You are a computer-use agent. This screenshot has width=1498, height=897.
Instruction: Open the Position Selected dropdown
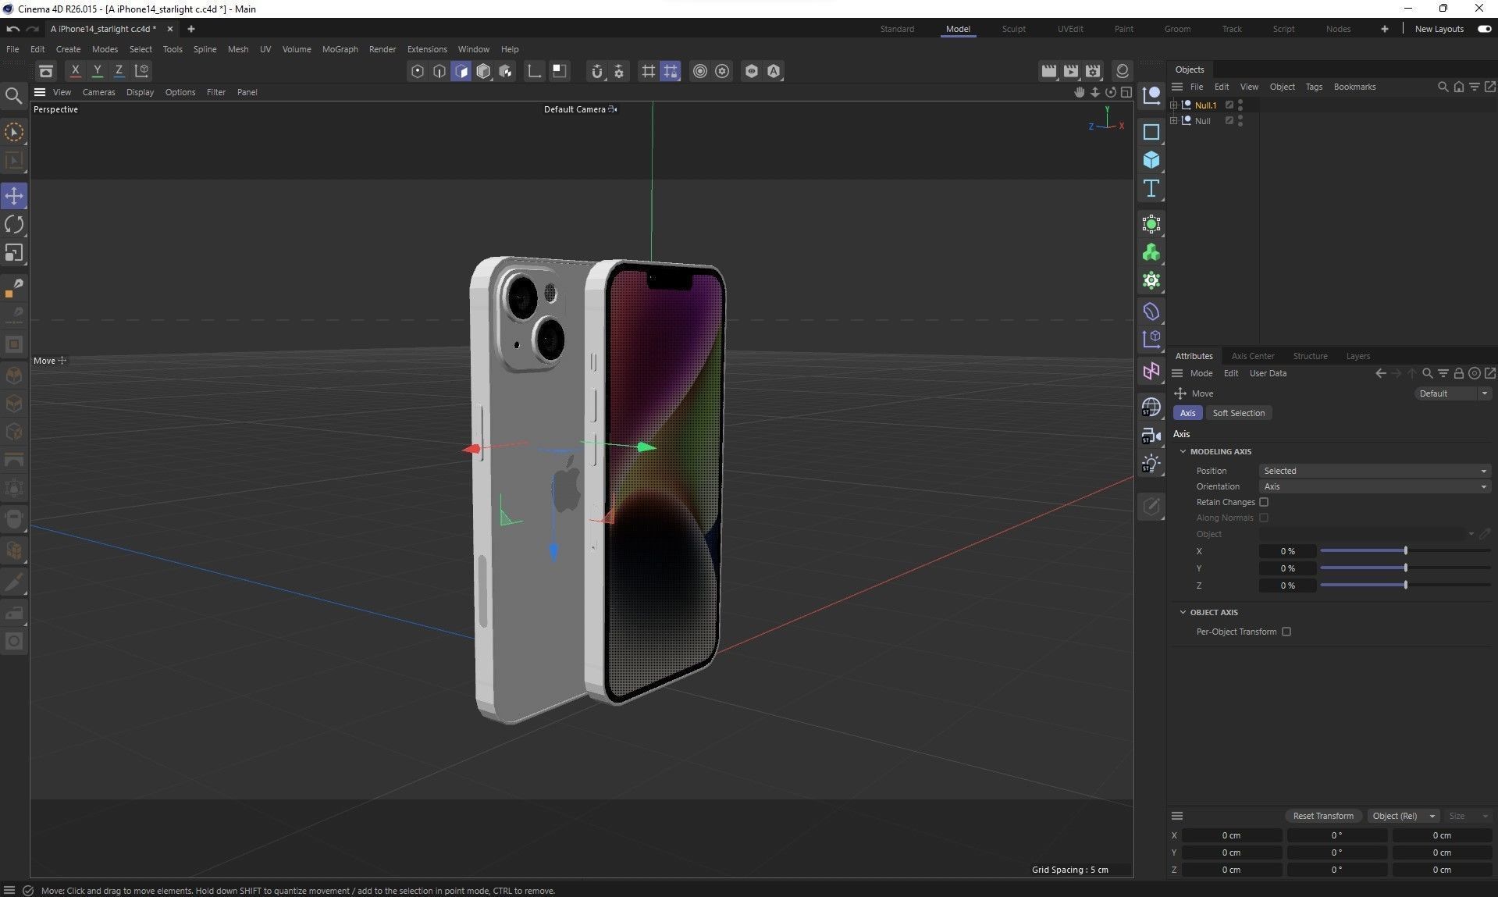pos(1375,471)
